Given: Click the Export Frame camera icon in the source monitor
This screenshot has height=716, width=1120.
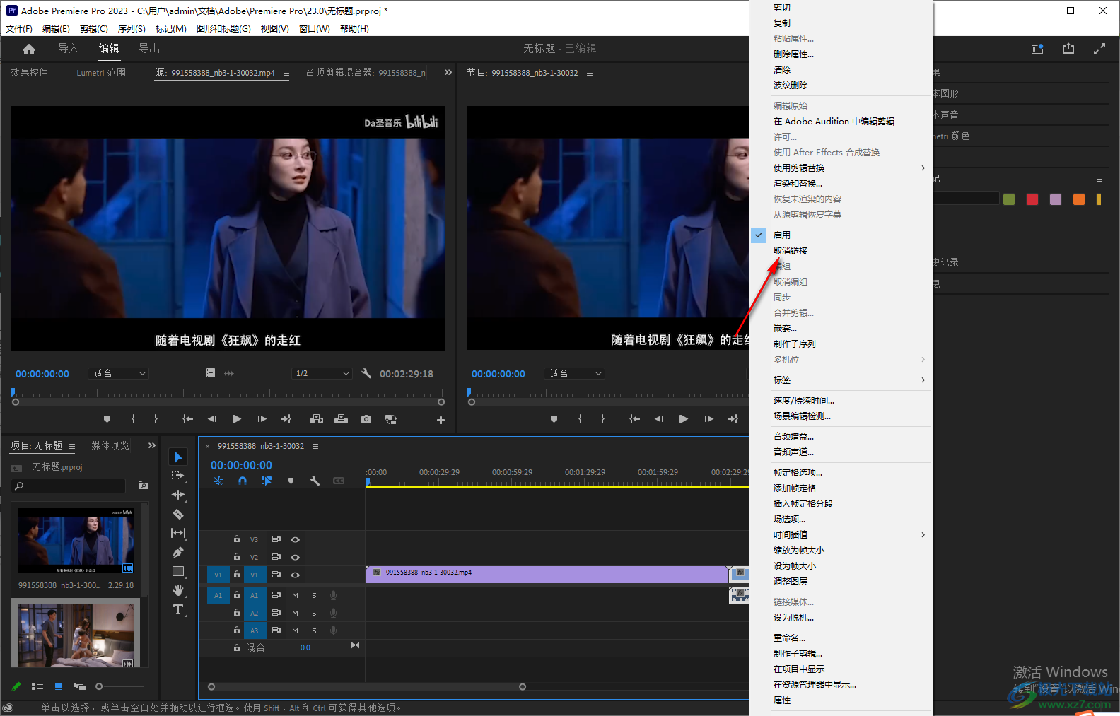Looking at the screenshot, I should [x=366, y=419].
